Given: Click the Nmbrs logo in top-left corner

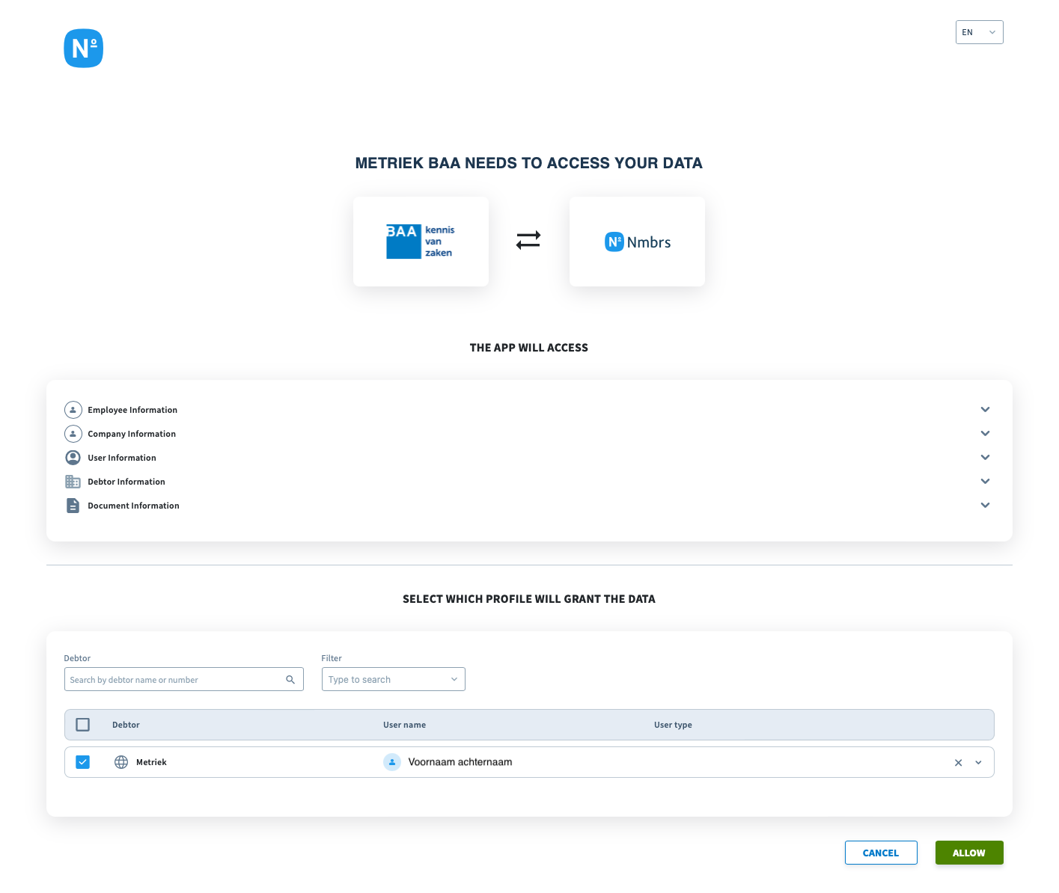Looking at the screenshot, I should (x=83, y=49).
